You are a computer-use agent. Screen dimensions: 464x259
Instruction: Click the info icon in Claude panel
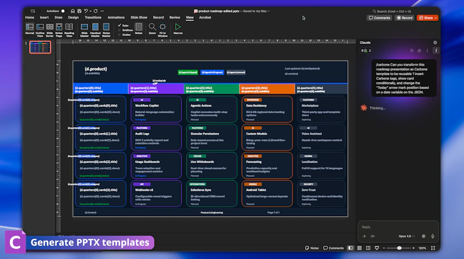[436, 50]
